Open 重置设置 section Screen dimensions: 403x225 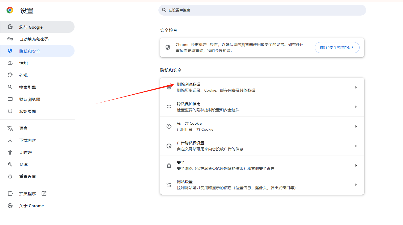click(x=37, y=176)
